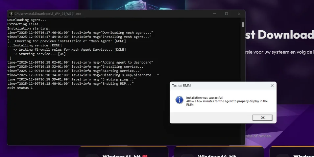Click the "Tactical RMM" dialog title

click(x=181, y=86)
